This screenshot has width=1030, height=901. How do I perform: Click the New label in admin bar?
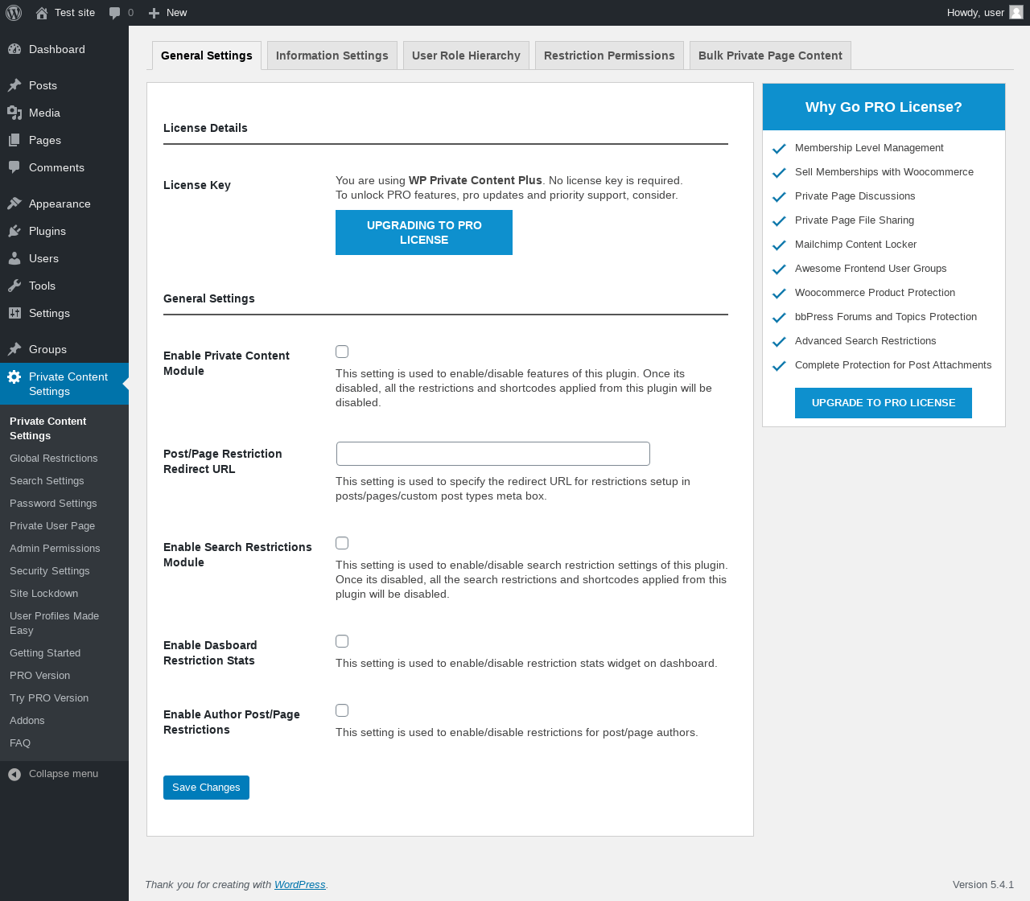(x=177, y=13)
